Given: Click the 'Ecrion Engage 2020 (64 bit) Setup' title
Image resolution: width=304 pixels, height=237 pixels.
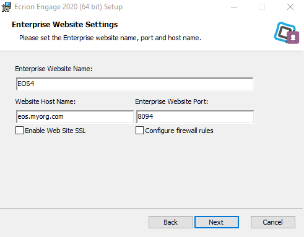Looking at the screenshot, I should click(68, 7).
